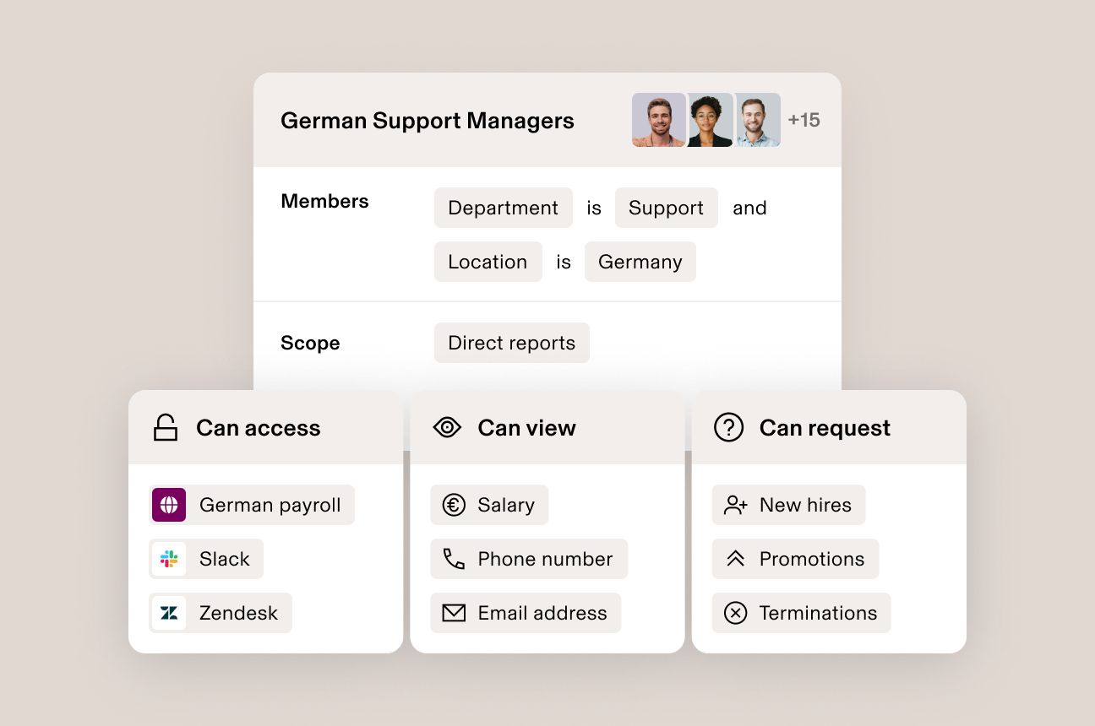Viewport: 1095px width, 726px height.
Task: Switch to the Can request panel
Action: coord(825,428)
